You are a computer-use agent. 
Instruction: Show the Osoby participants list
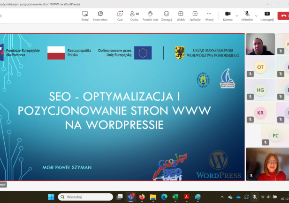pos(134,16)
